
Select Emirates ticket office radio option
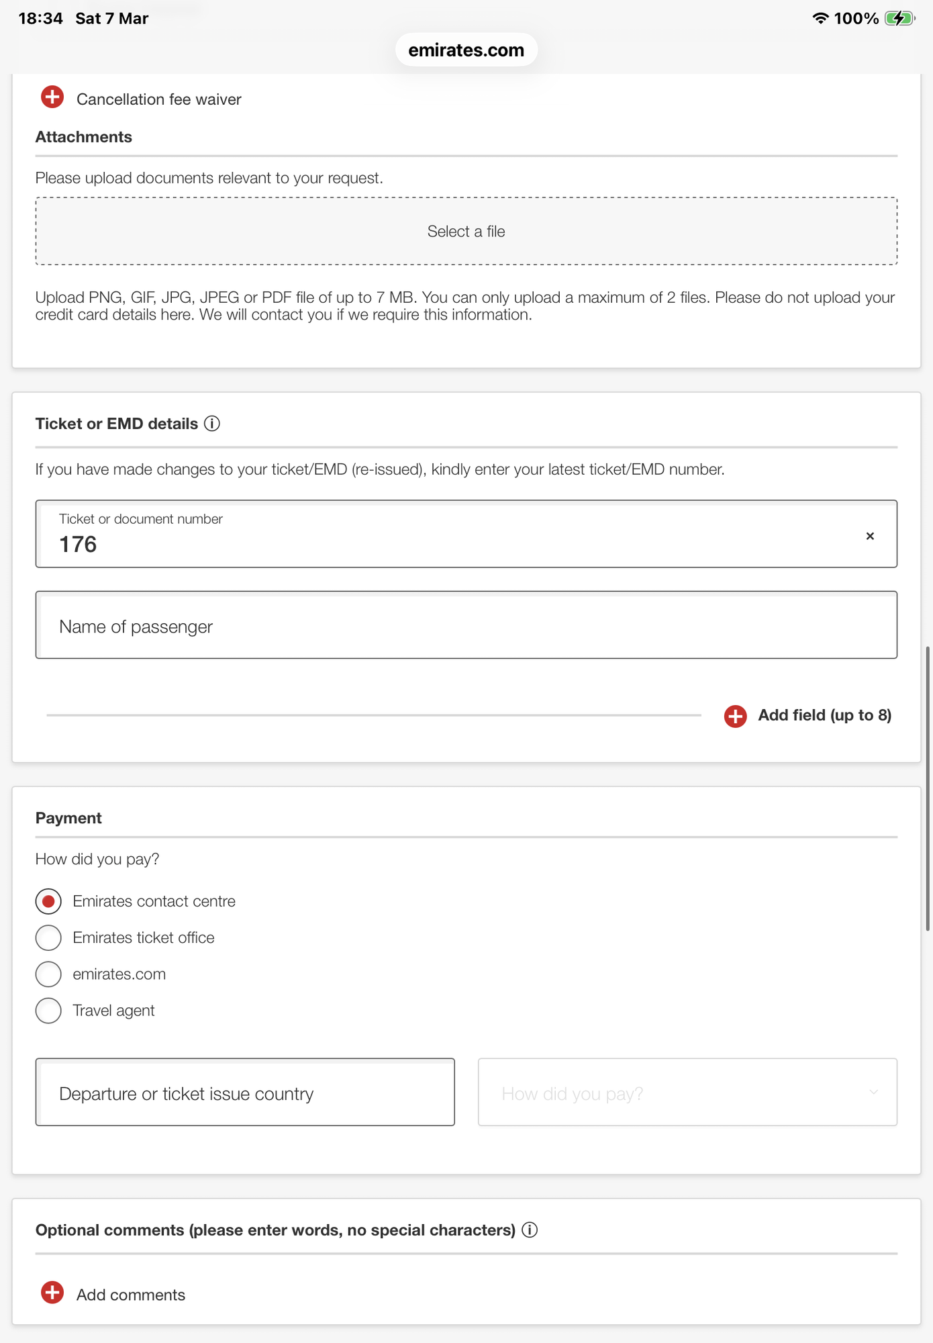pyautogui.click(x=48, y=937)
